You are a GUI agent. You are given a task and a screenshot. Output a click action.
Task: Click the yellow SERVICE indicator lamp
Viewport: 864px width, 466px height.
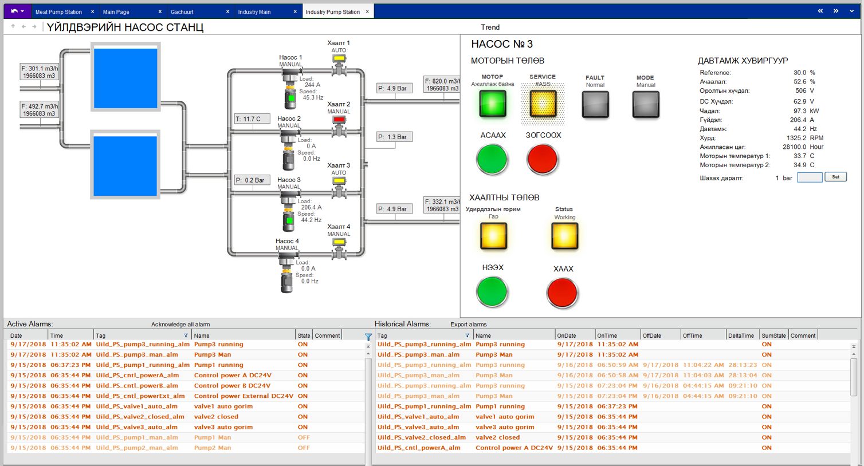(x=543, y=104)
